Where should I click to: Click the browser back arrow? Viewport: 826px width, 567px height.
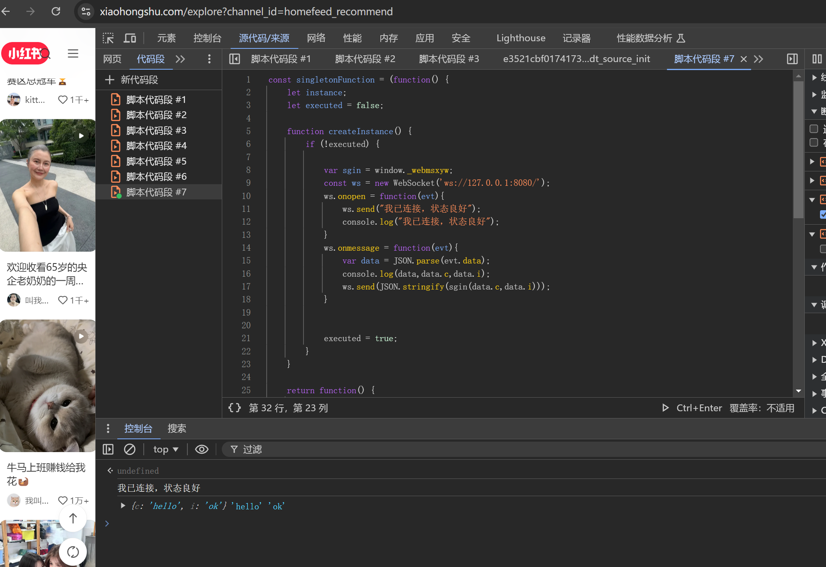point(6,12)
